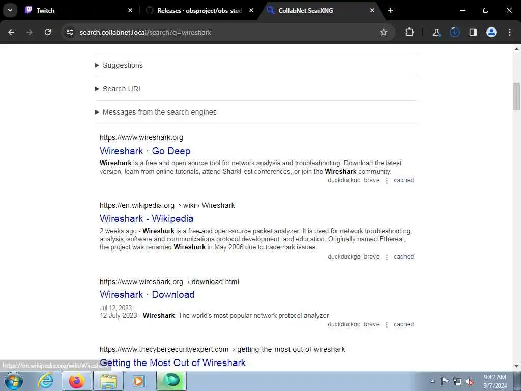
Task: Bookmark this page with the star icon
Action: point(384,32)
